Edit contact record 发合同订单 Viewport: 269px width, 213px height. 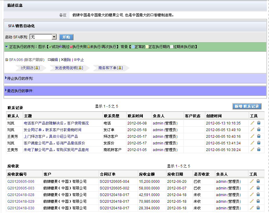252,130
